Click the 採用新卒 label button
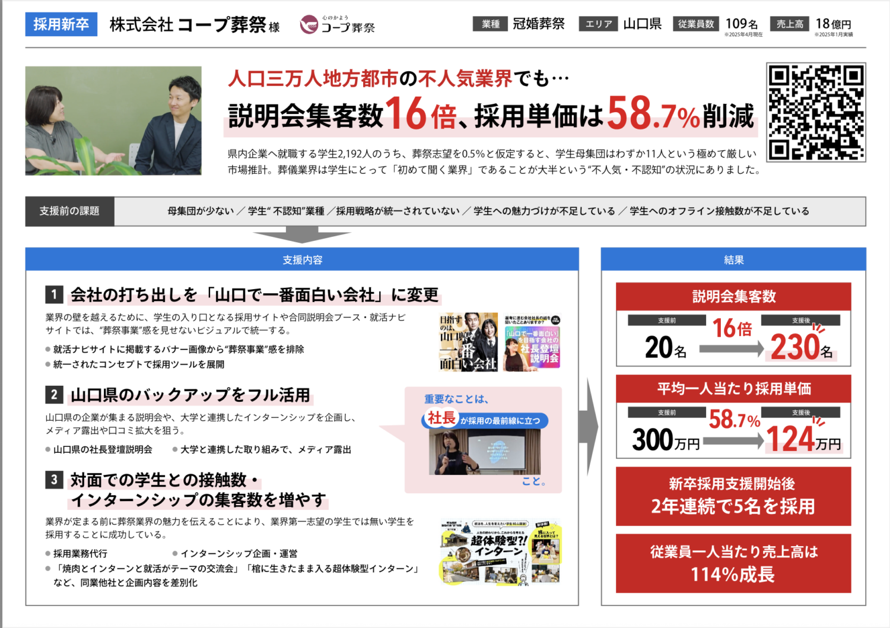 60,25
